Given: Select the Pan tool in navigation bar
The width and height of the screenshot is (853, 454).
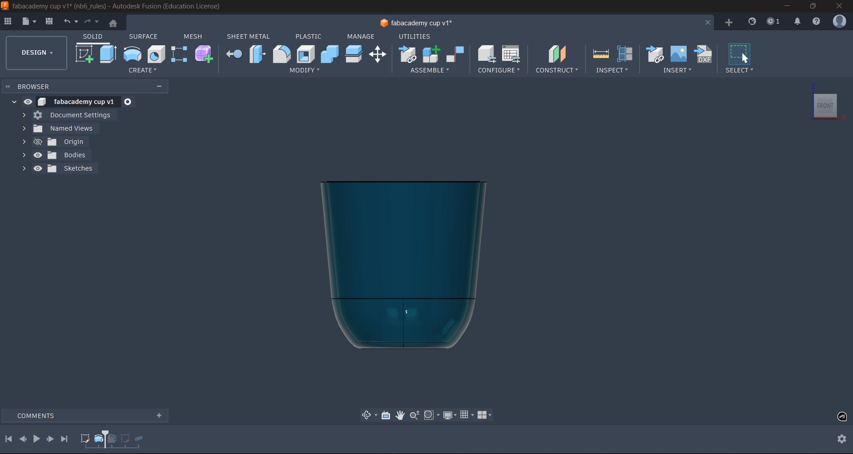Looking at the screenshot, I should (x=400, y=415).
